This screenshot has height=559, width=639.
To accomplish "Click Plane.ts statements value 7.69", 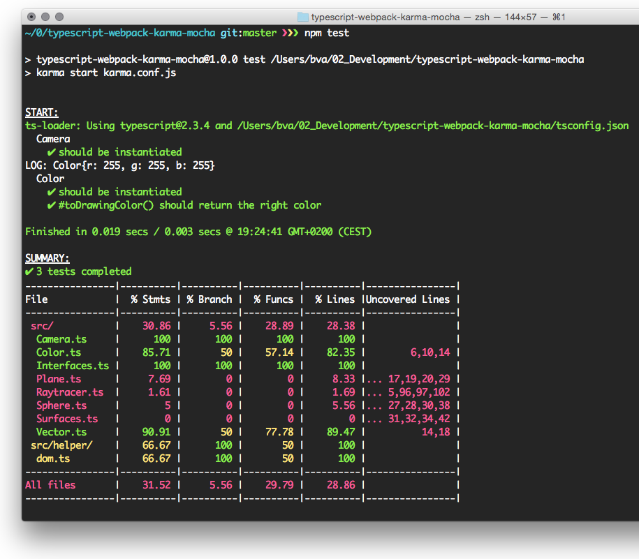I will click(x=159, y=379).
